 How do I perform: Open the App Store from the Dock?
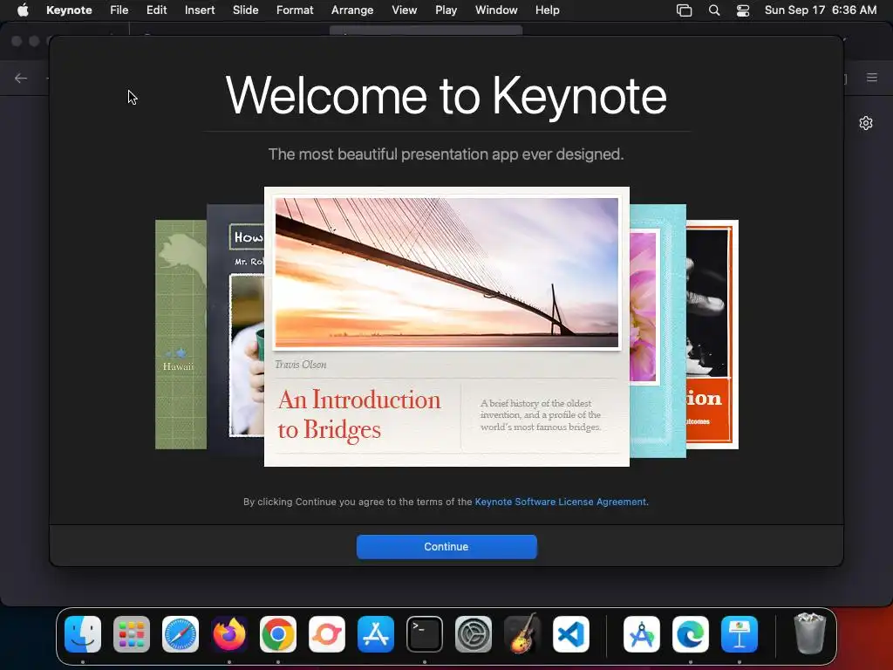[376, 634]
